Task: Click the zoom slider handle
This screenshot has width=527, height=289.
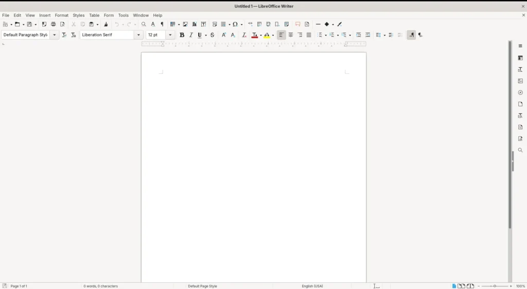Action: coord(495,286)
